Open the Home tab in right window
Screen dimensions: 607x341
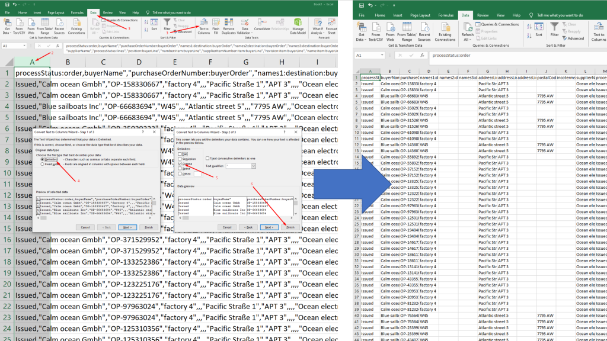[x=380, y=15]
